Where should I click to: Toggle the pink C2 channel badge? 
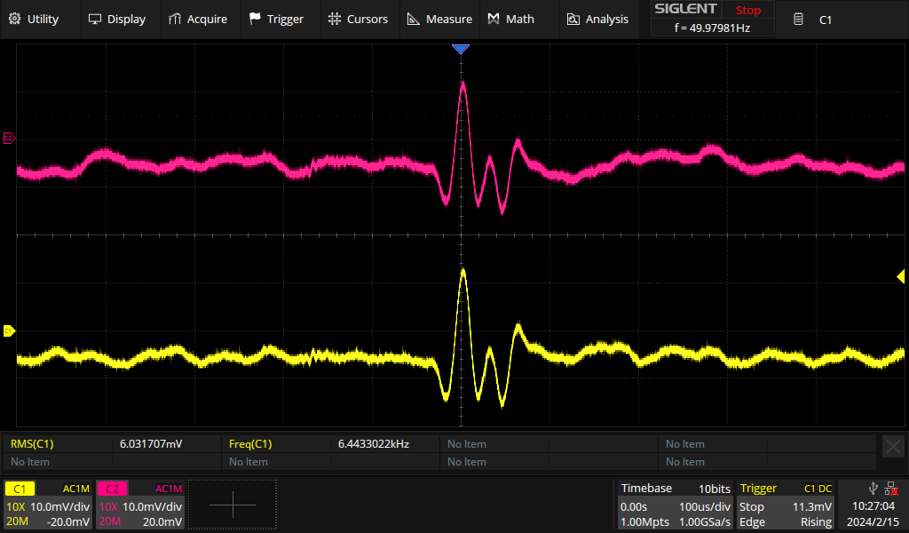[112, 489]
